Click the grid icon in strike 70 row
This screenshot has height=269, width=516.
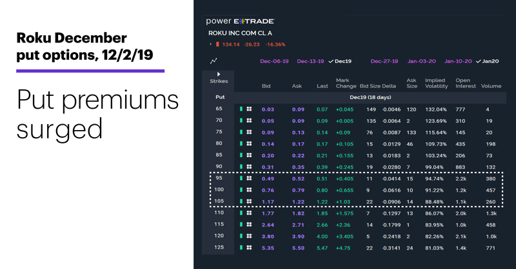pyautogui.click(x=249, y=120)
